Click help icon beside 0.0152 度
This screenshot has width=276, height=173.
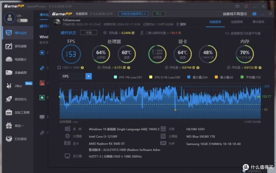click(x=260, y=67)
